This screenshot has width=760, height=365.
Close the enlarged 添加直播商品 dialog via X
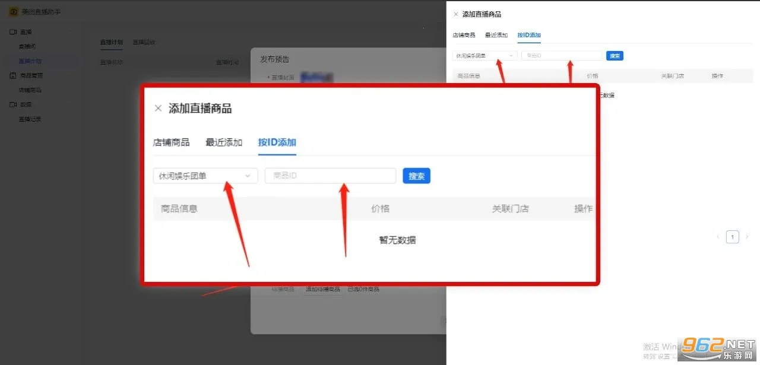pos(158,108)
